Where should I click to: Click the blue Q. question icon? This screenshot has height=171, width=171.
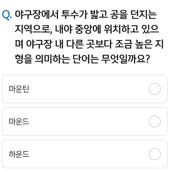point(7,15)
